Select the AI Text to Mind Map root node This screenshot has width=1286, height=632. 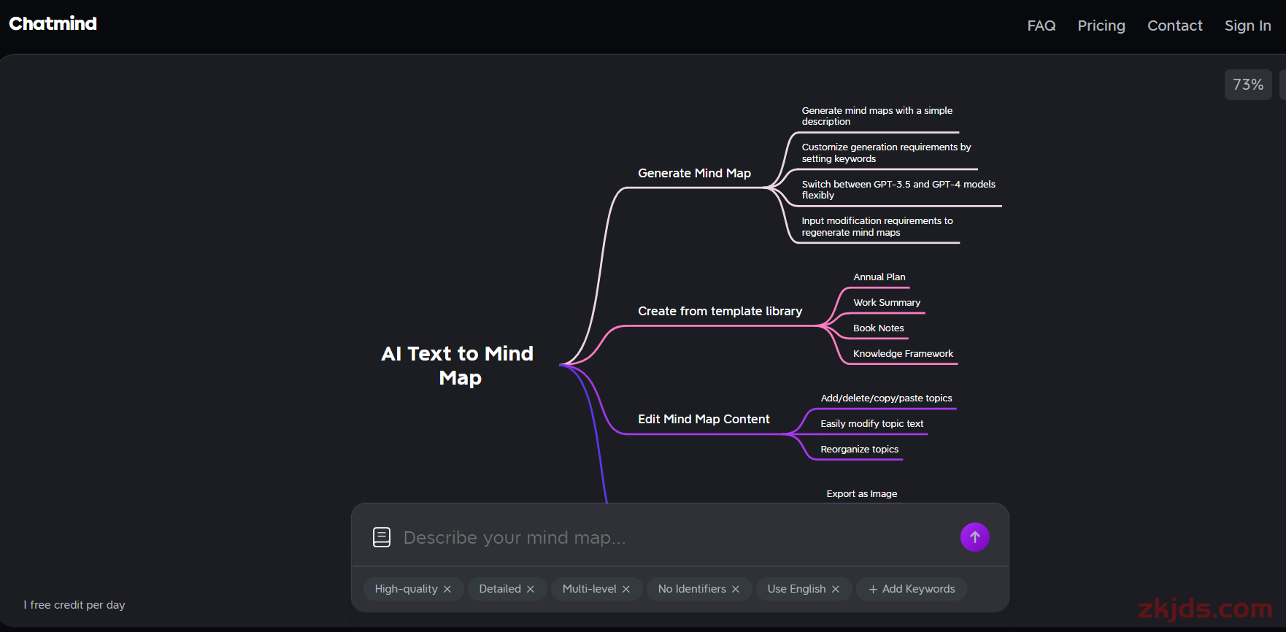pos(458,366)
